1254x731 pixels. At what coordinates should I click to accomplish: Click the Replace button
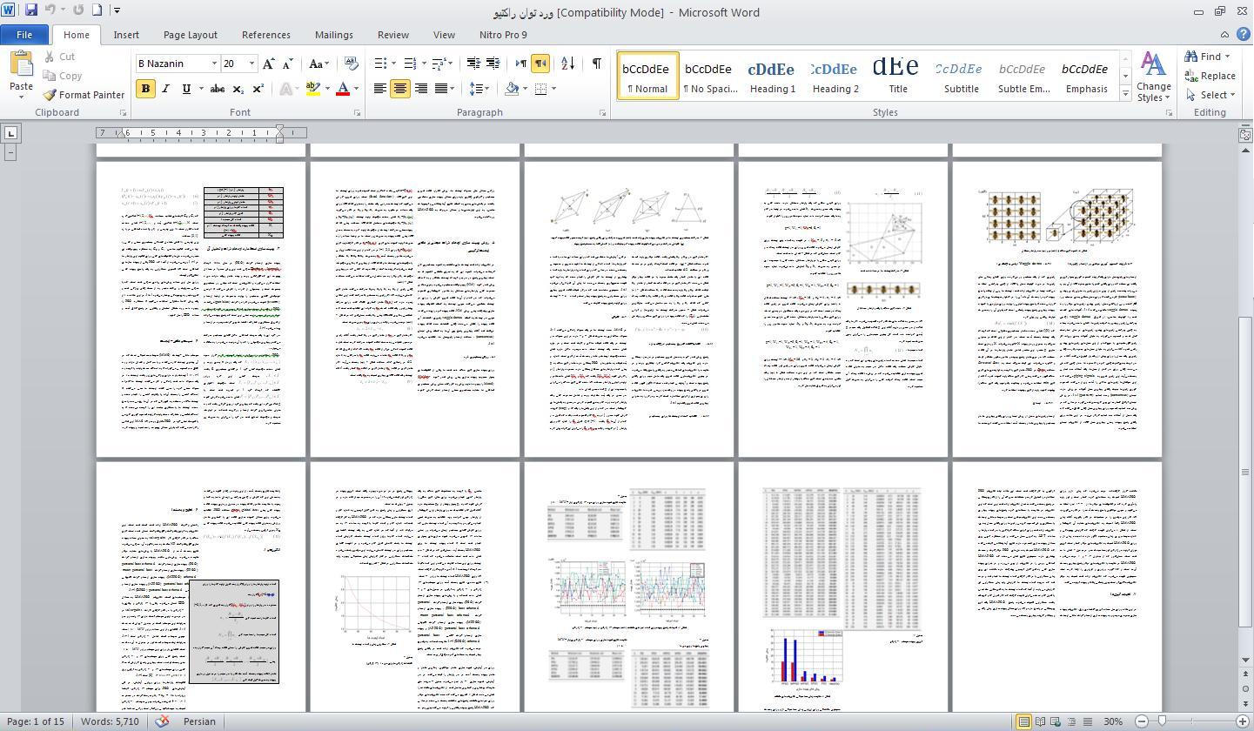pyautogui.click(x=1210, y=76)
